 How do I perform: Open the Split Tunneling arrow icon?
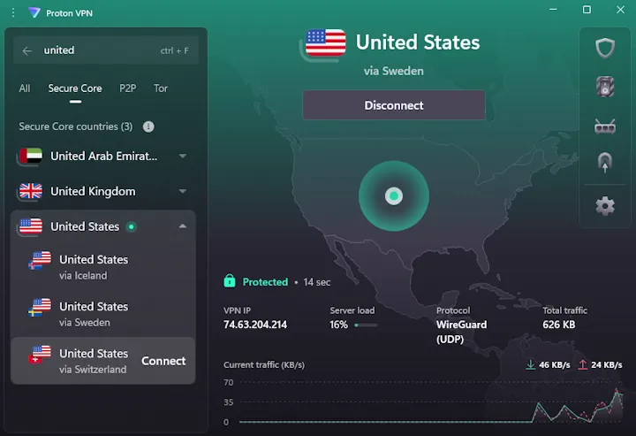pyautogui.click(x=605, y=163)
